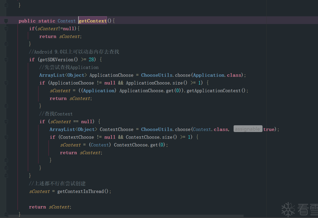Click the getApplicationContext() call

coord(214,91)
